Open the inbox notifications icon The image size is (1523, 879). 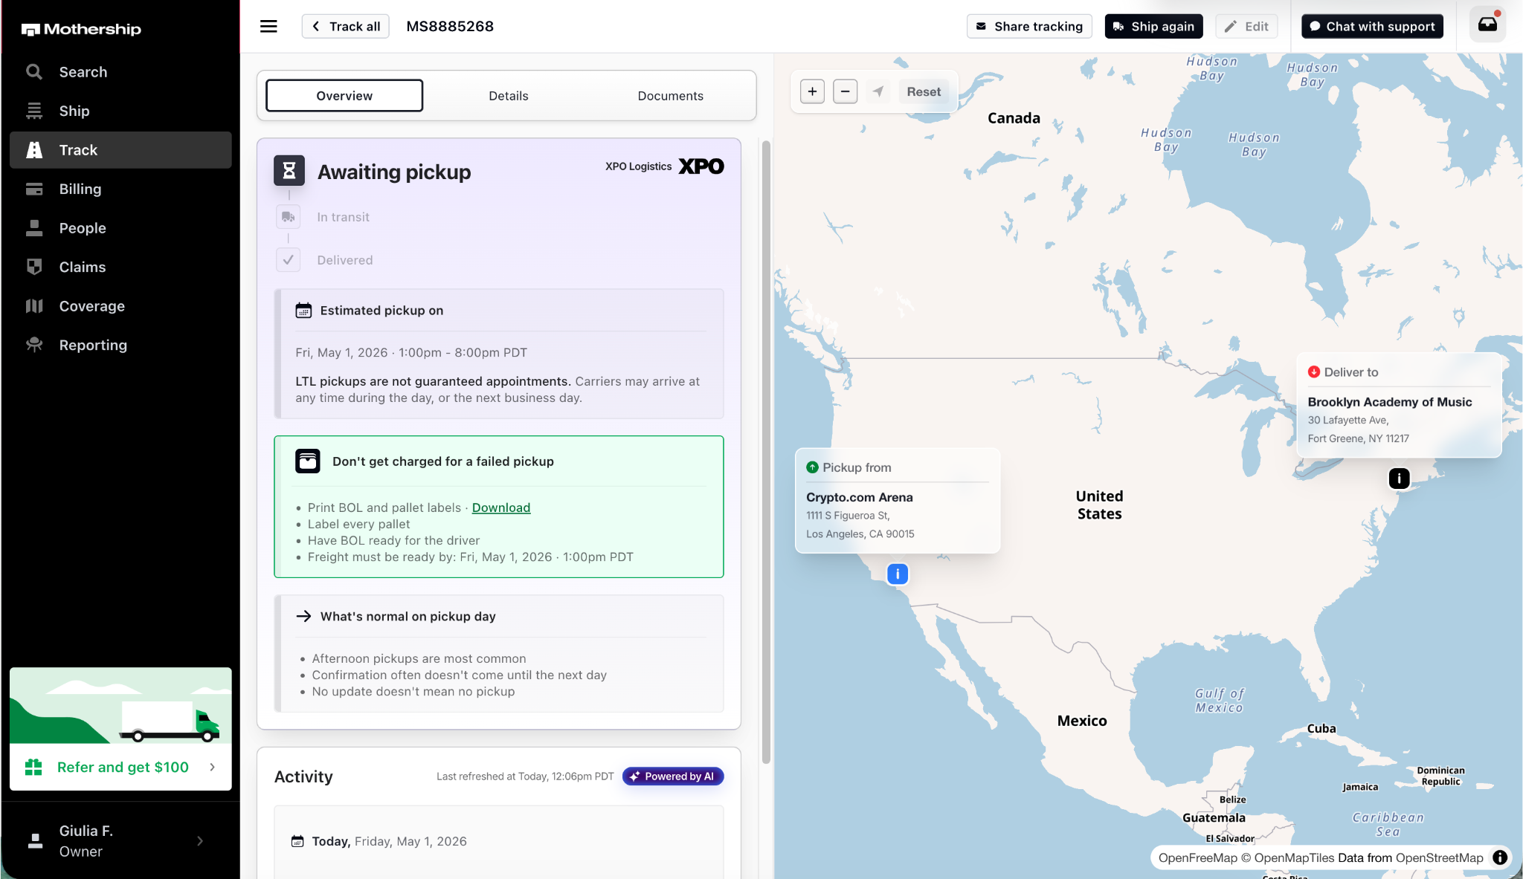[1487, 25]
